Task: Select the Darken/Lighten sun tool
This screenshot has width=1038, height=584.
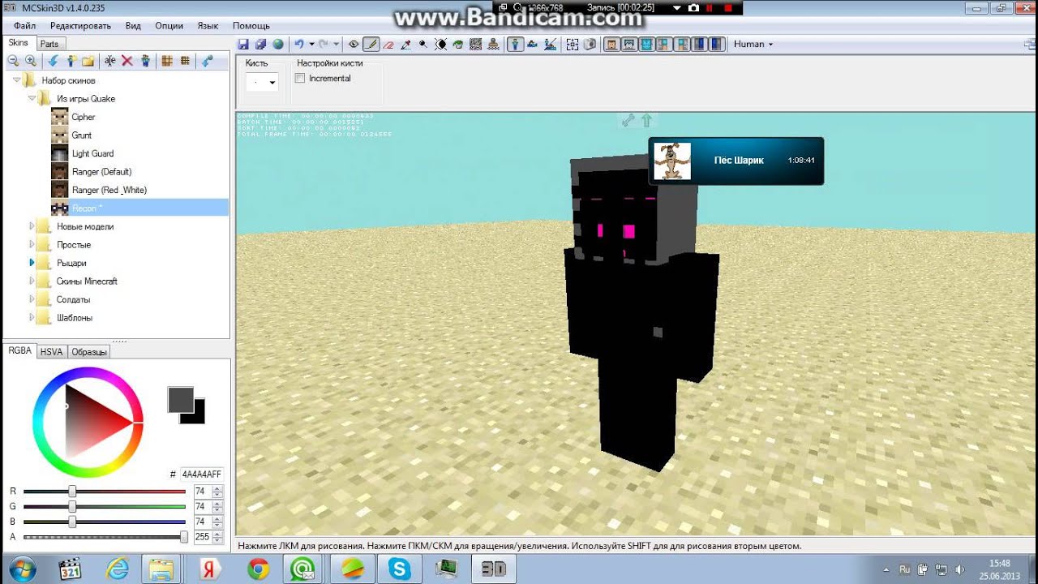Action: pyautogui.click(x=440, y=45)
